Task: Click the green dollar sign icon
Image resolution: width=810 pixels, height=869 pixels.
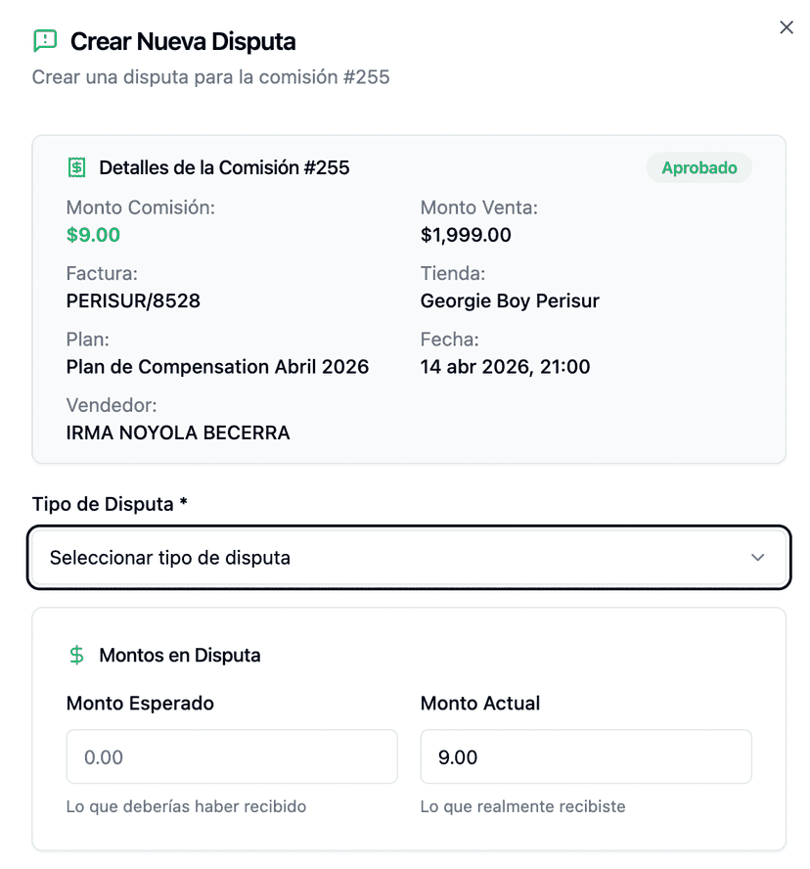Action: pyautogui.click(x=76, y=655)
